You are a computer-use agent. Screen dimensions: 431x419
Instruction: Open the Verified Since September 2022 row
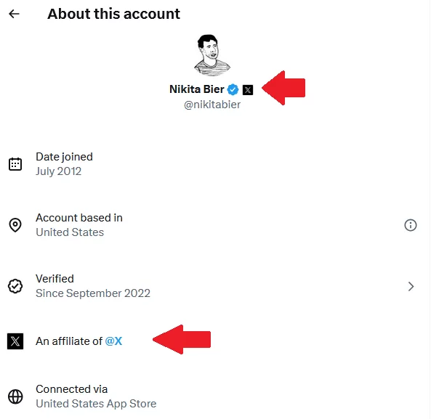coord(215,286)
